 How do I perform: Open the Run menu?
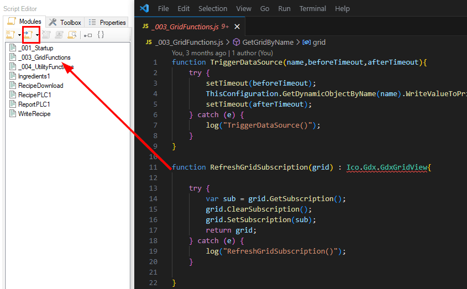click(284, 9)
